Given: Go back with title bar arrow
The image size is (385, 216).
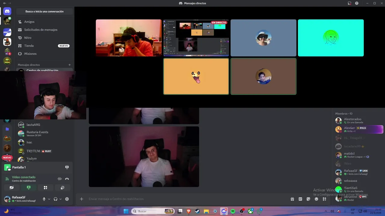Looking at the screenshot, I should [x=4, y=3].
